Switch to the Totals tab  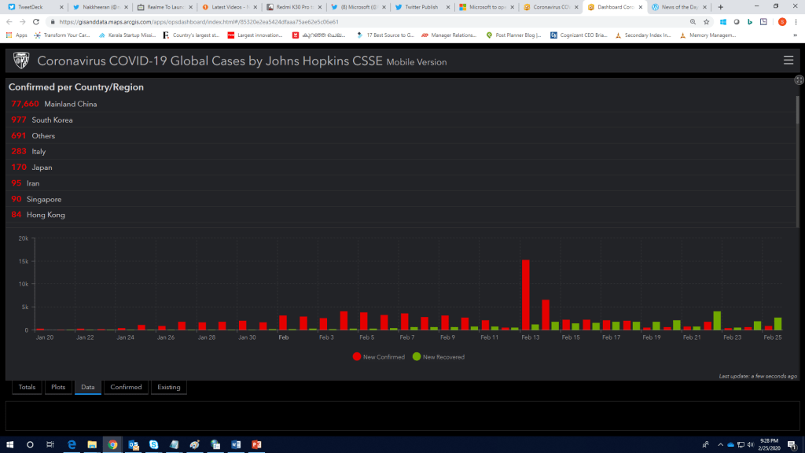(27, 387)
